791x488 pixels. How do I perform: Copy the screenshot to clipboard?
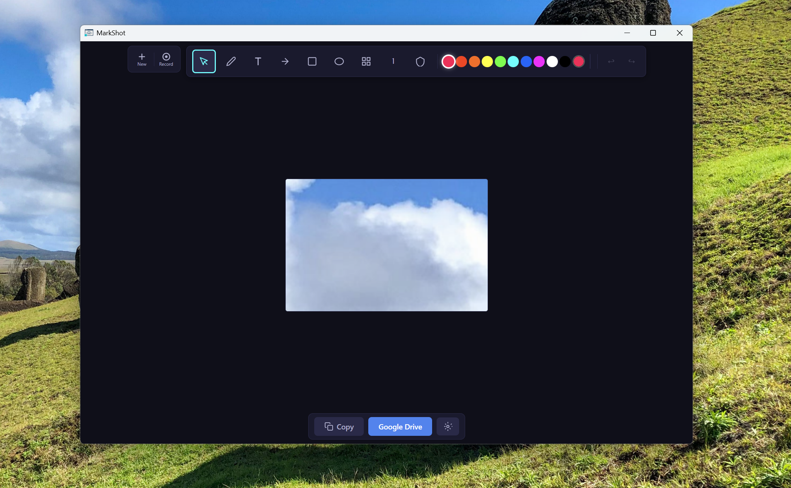(x=339, y=426)
